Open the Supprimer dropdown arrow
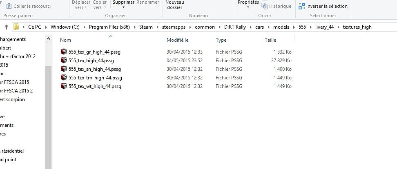The image size is (397, 169). point(123,7)
